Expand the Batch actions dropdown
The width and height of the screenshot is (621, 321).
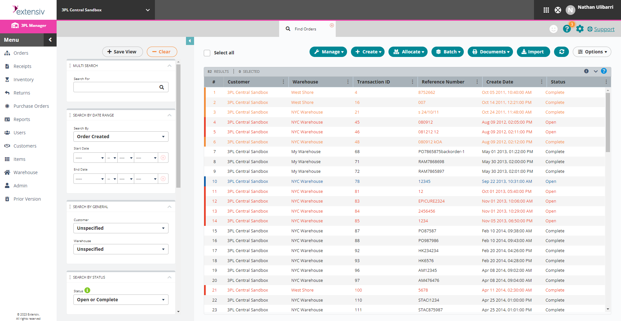[448, 52]
